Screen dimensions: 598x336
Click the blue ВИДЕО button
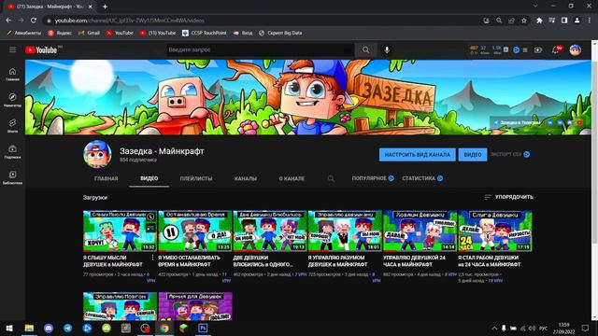coord(473,155)
